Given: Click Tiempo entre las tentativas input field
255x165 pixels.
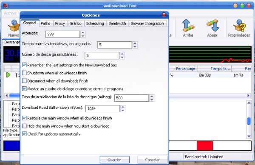Looking at the screenshot, I should [115, 45].
